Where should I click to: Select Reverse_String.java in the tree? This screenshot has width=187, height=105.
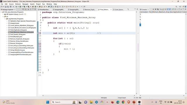point(16,43)
